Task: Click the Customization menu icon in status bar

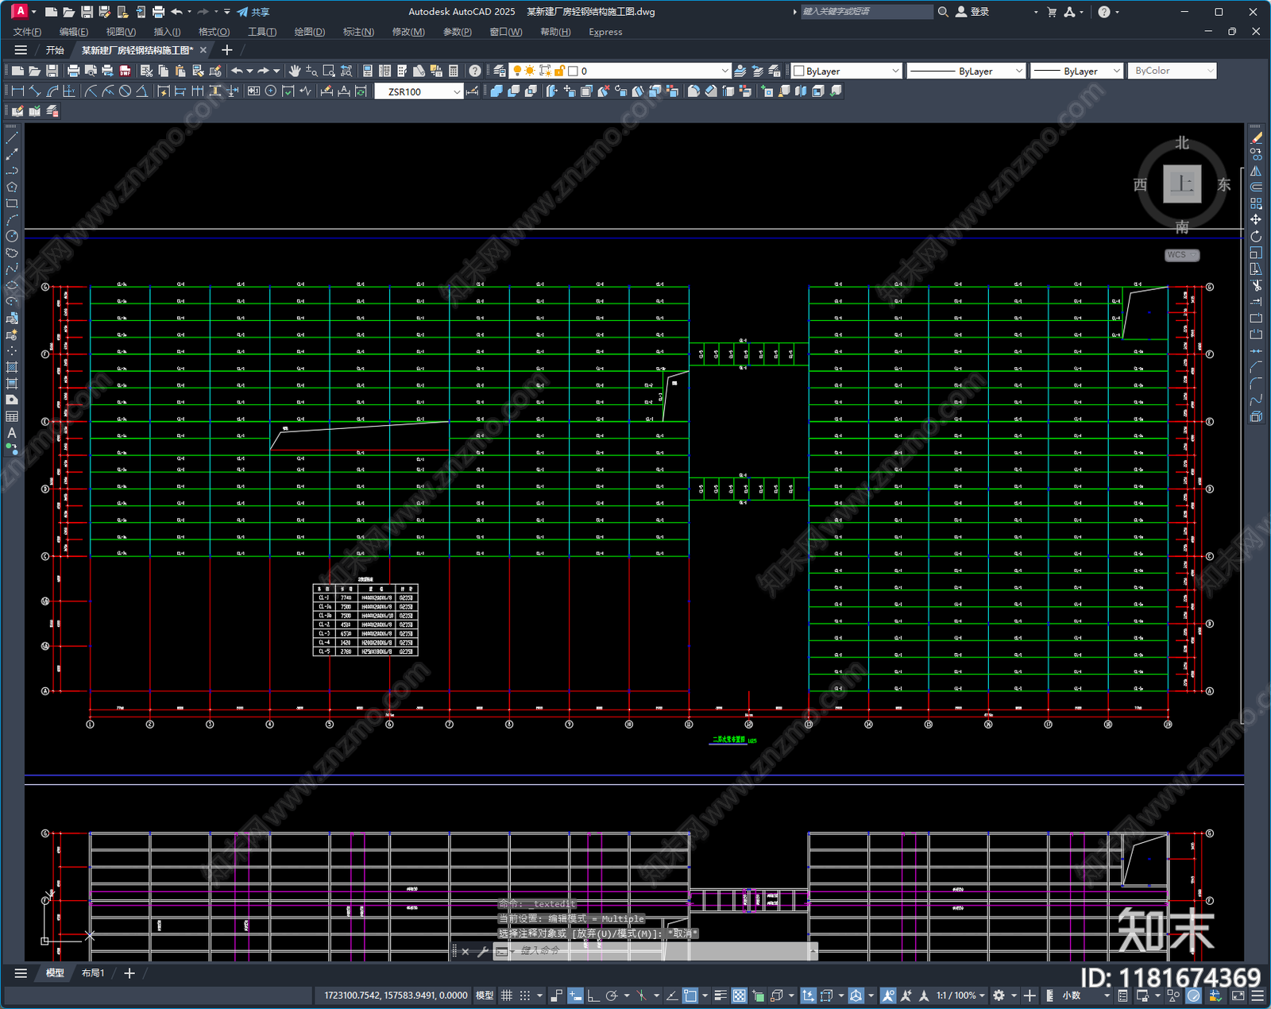Action: 1257,995
